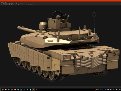
Task: Click the blue X taskbar icon
Action: [x=27, y=90]
